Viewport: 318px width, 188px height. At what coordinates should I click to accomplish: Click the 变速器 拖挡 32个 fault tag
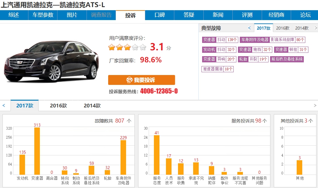[x=255, y=49]
